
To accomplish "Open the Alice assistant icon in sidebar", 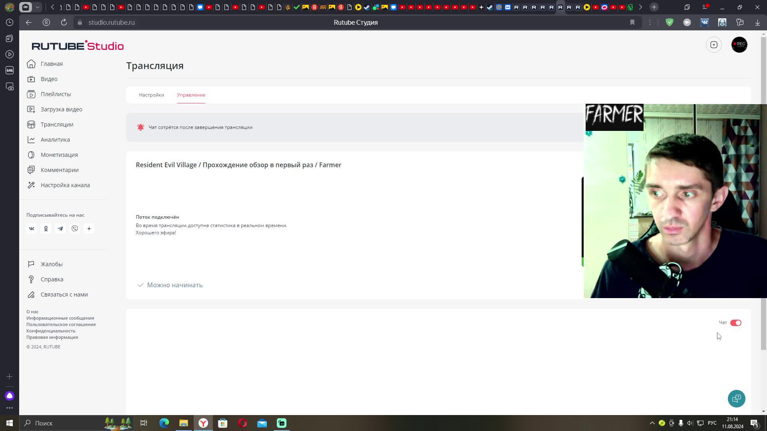I will coord(10,396).
